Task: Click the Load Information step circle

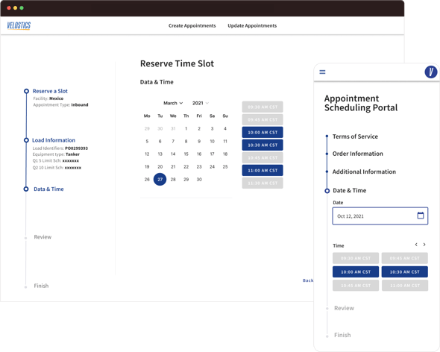Action: pyautogui.click(x=26, y=140)
